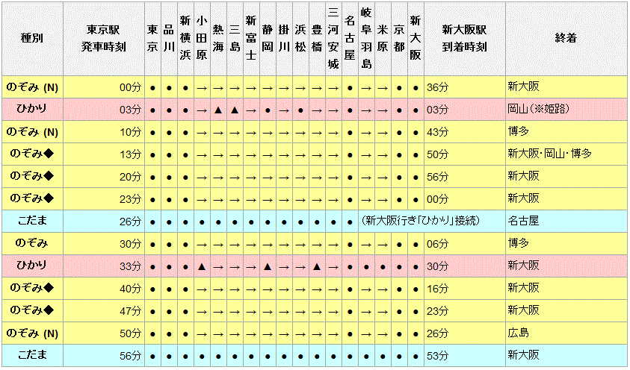This screenshot has width=630, height=370.
Task: Click the 終着 column header
Action: [x=566, y=39]
